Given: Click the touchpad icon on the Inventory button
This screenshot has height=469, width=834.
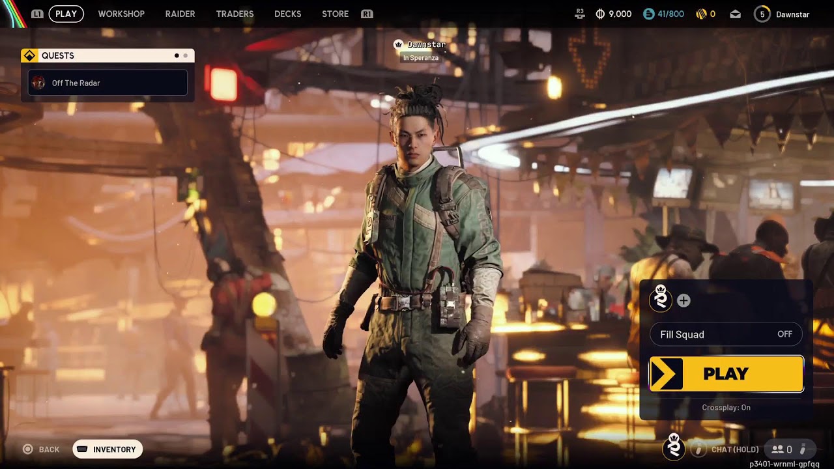Looking at the screenshot, I should 83,449.
